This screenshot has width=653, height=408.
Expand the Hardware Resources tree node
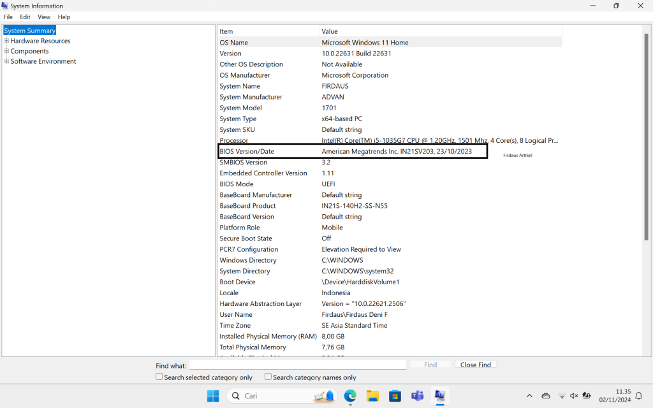pyautogui.click(x=7, y=41)
